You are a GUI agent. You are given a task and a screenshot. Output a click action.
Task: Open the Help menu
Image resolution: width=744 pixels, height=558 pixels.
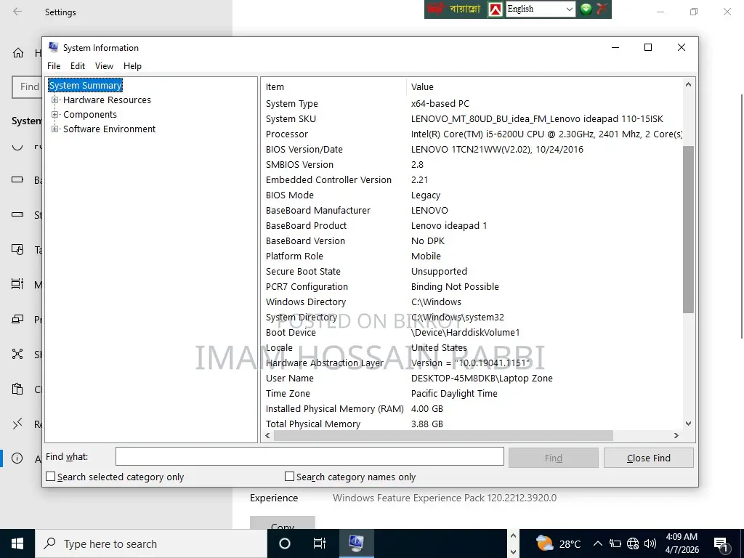(132, 66)
